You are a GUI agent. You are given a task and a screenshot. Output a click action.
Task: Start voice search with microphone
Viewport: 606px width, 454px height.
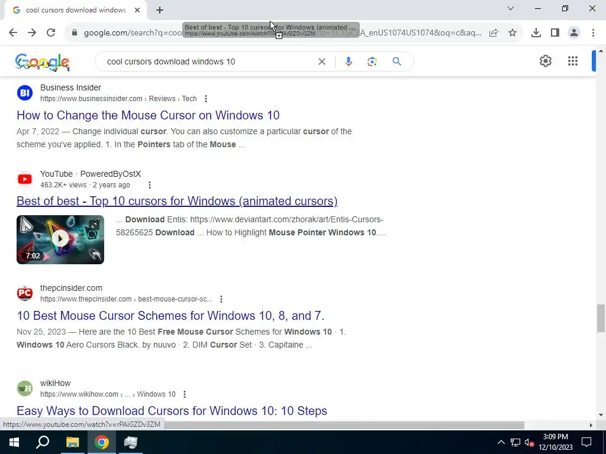click(348, 61)
